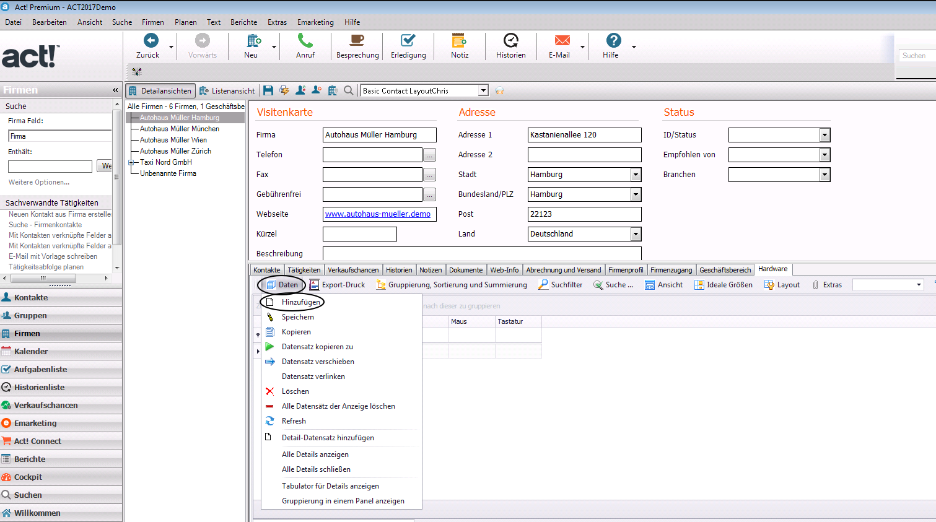
Task: Click the Suchfilter tool
Action: coord(561,285)
